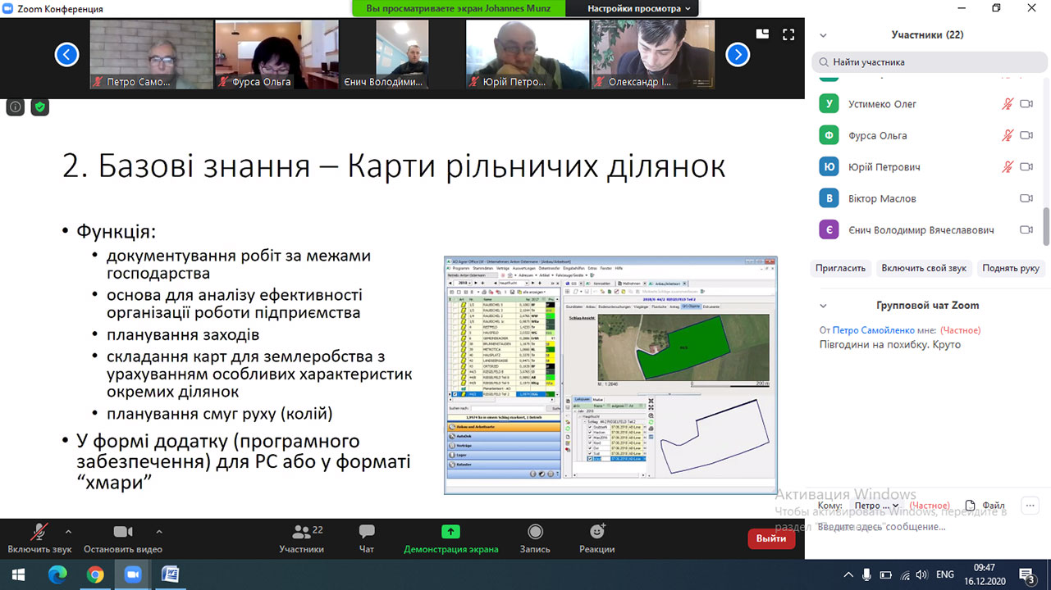
Task: Switch thumbnail view layout icon
Action: 763,34
